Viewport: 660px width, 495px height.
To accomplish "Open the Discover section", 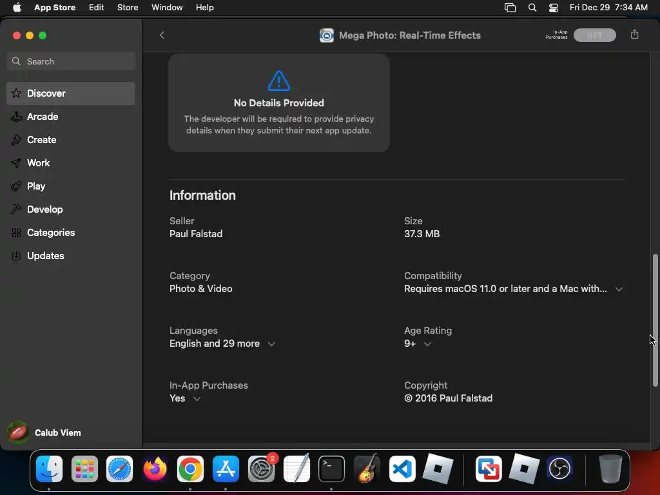I will 71,93.
